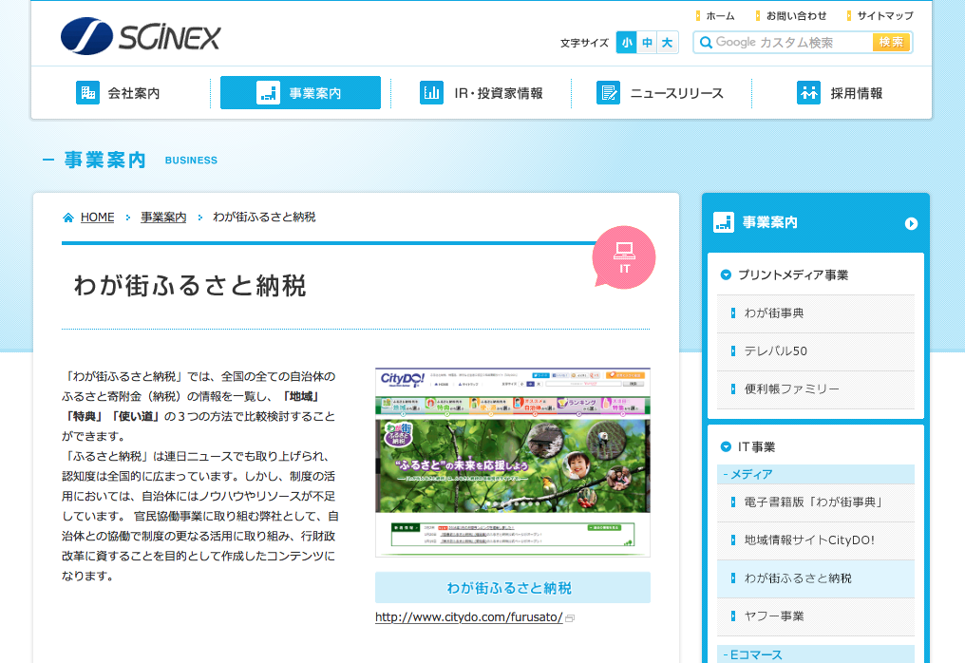Click the BUSINESS subtitle text
Viewport: 965px width, 663px height.
[x=192, y=161]
